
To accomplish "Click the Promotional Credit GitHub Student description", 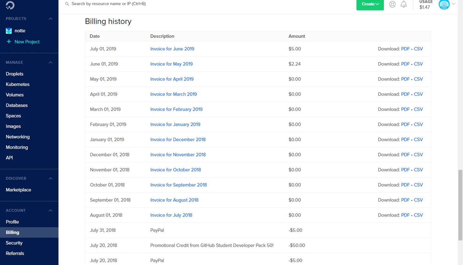I will (x=212, y=245).
